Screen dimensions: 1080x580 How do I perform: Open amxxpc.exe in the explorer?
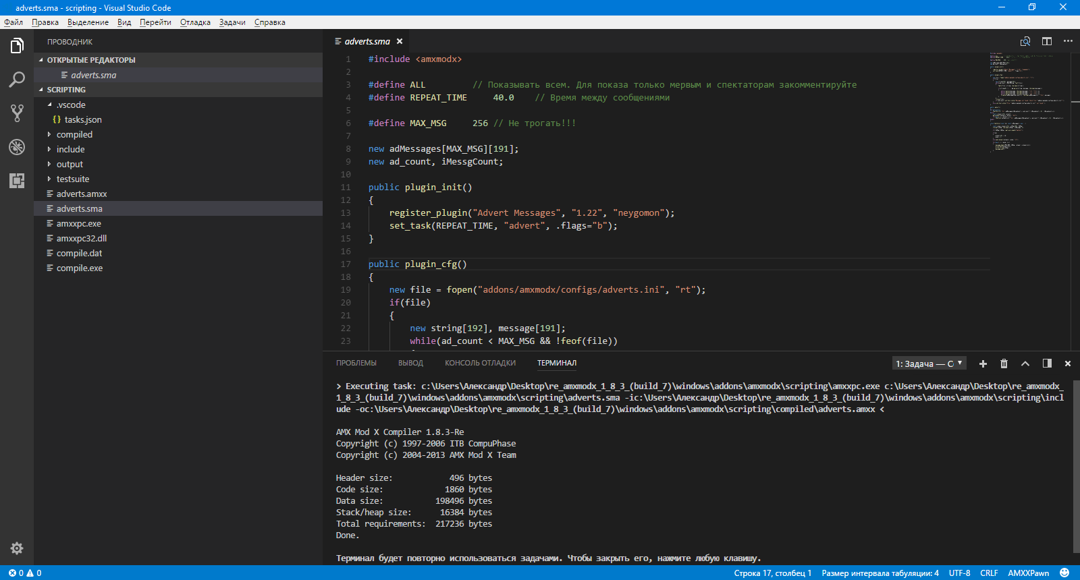178,223
